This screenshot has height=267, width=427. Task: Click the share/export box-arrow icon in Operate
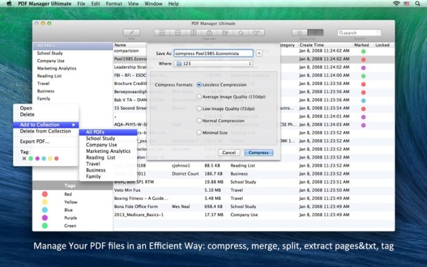point(209,33)
